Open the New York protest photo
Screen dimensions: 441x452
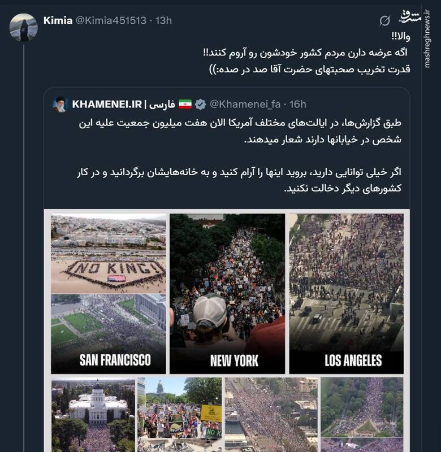227,293
